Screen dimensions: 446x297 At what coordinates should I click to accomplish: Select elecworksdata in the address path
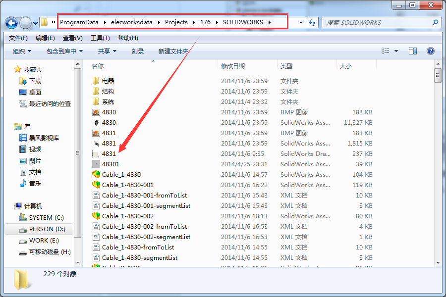point(132,22)
